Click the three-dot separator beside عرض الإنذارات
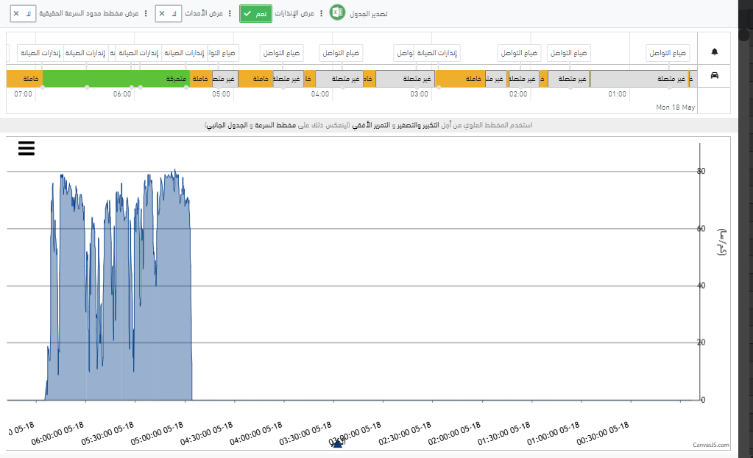 [321, 13]
